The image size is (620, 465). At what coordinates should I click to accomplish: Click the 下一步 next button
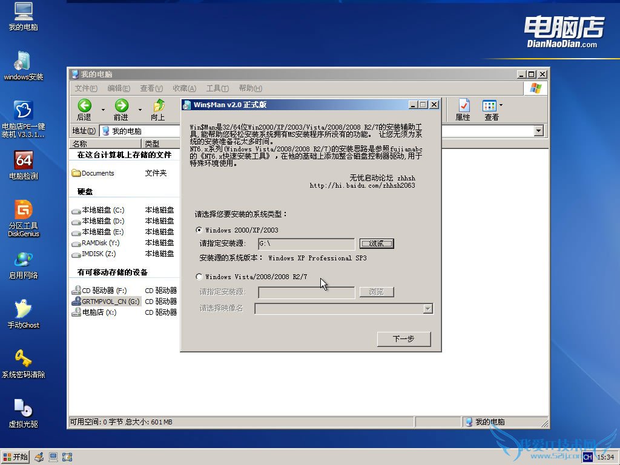coord(404,339)
